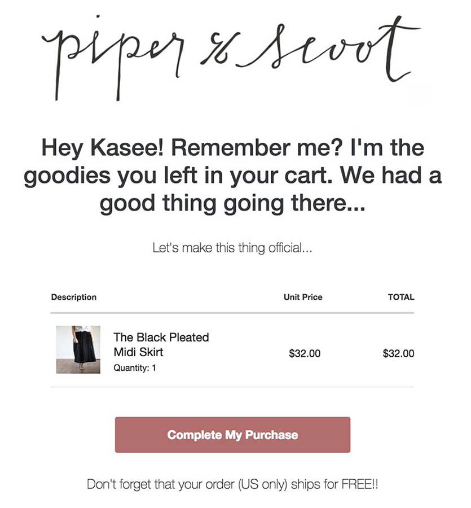
Task: Select the Unit Price column header
Action: click(303, 297)
